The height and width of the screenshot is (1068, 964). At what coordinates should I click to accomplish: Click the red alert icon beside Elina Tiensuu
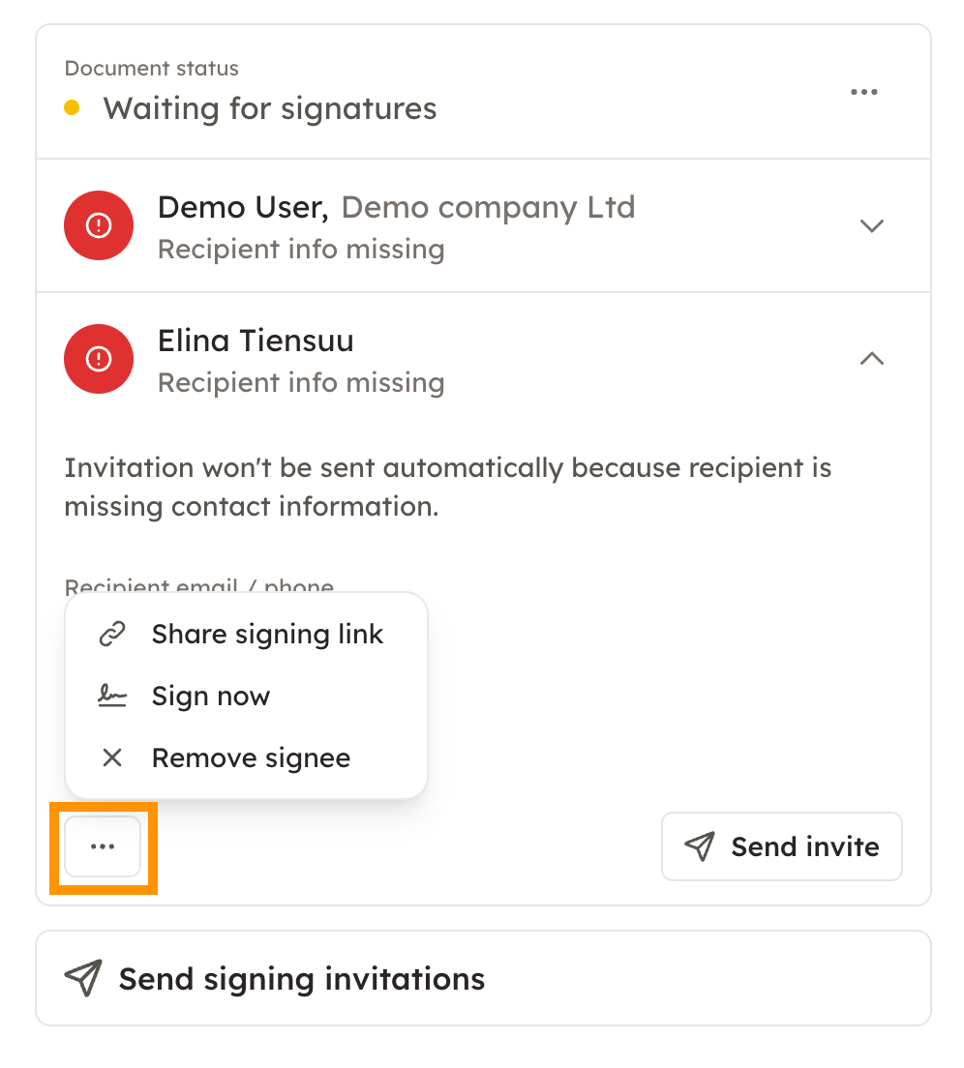[x=98, y=359]
